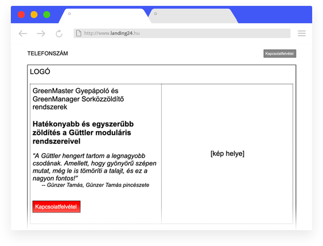The image size is (323, 246).
Task: Select the [kép helye] image placeholder
Action: (x=227, y=154)
